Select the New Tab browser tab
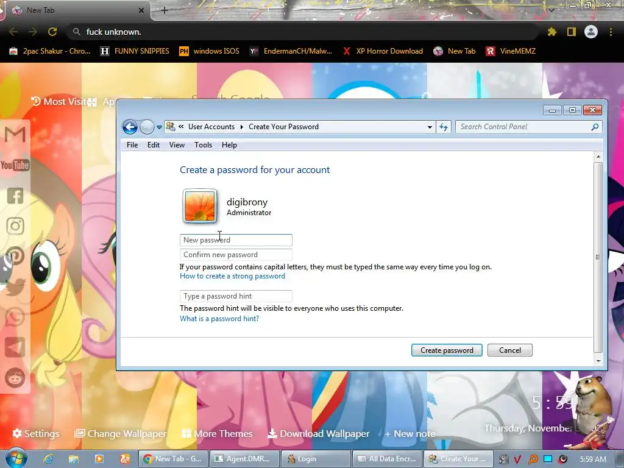This screenshot has height=468, width=624. [76, 10]
